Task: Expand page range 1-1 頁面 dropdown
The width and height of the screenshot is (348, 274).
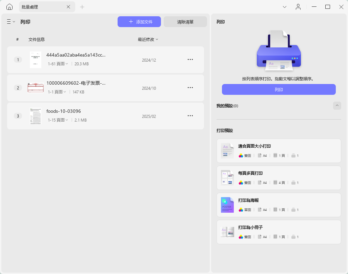Action: [x=57, y=92]
